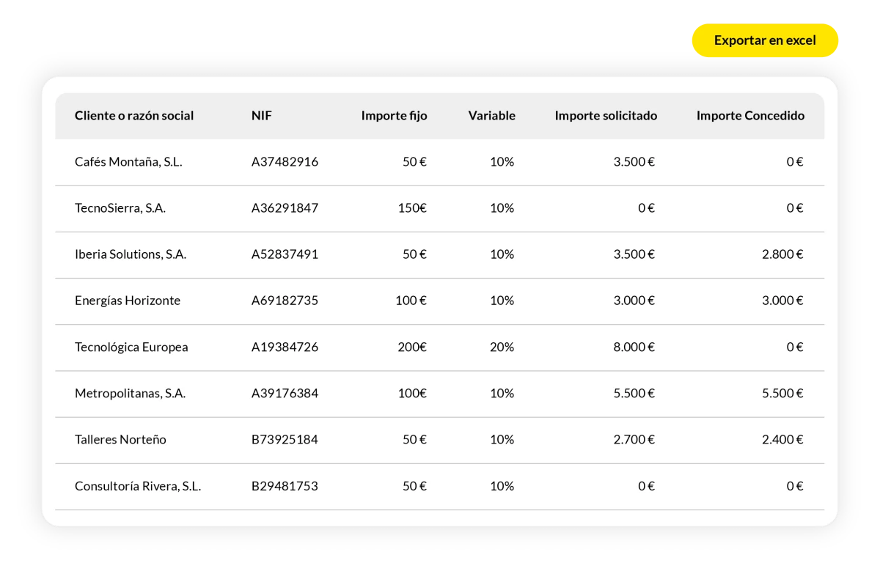
Task: Click the Variable column header
Action: pyautogui.click(x=491, y=115)
